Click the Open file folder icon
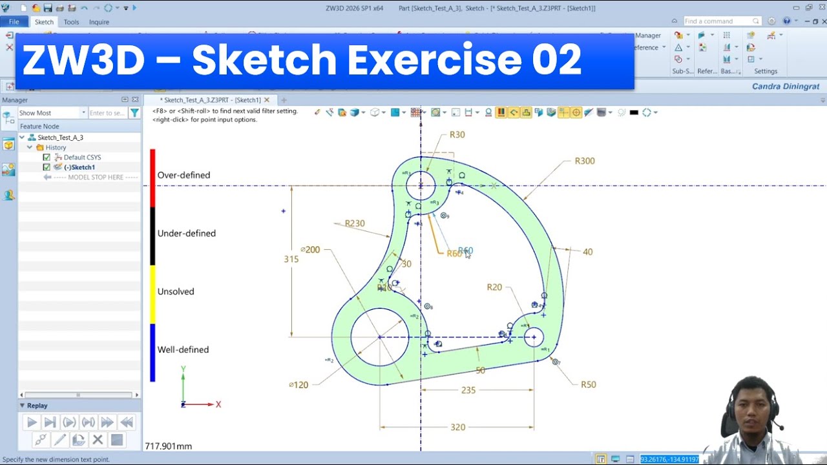The height and width of the screenshot is (465, 827). pyautogui.click(x=36, y=8)
